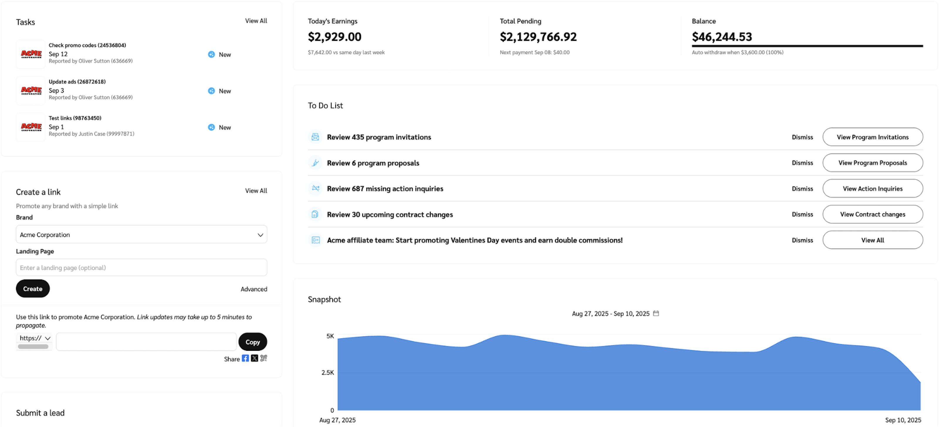Click New status icon for Update ads task
This screenshot has width=940, height=427.
pyautogui.click(x=211, y=91)
